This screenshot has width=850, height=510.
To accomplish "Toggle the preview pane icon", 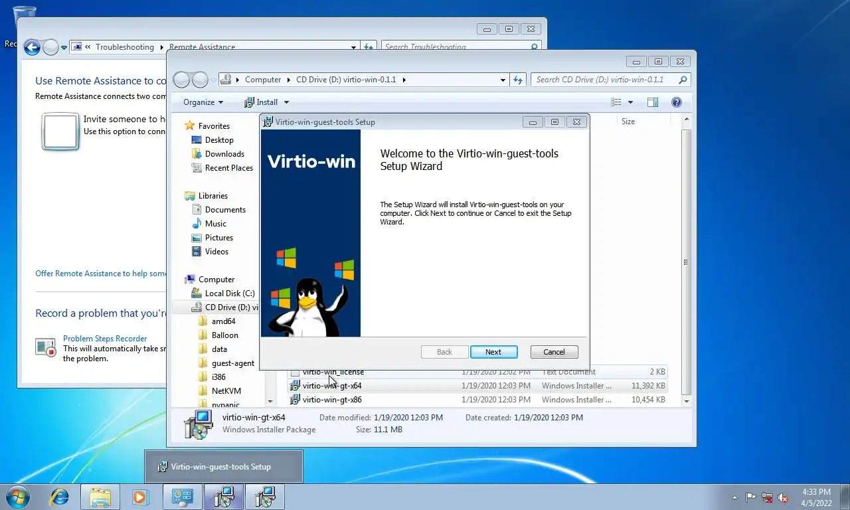I will tap(653, 102).
